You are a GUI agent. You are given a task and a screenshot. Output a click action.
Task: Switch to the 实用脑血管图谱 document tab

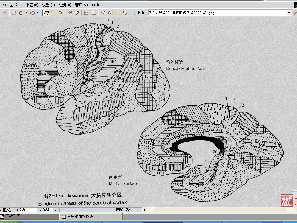(x=78, y=216)
